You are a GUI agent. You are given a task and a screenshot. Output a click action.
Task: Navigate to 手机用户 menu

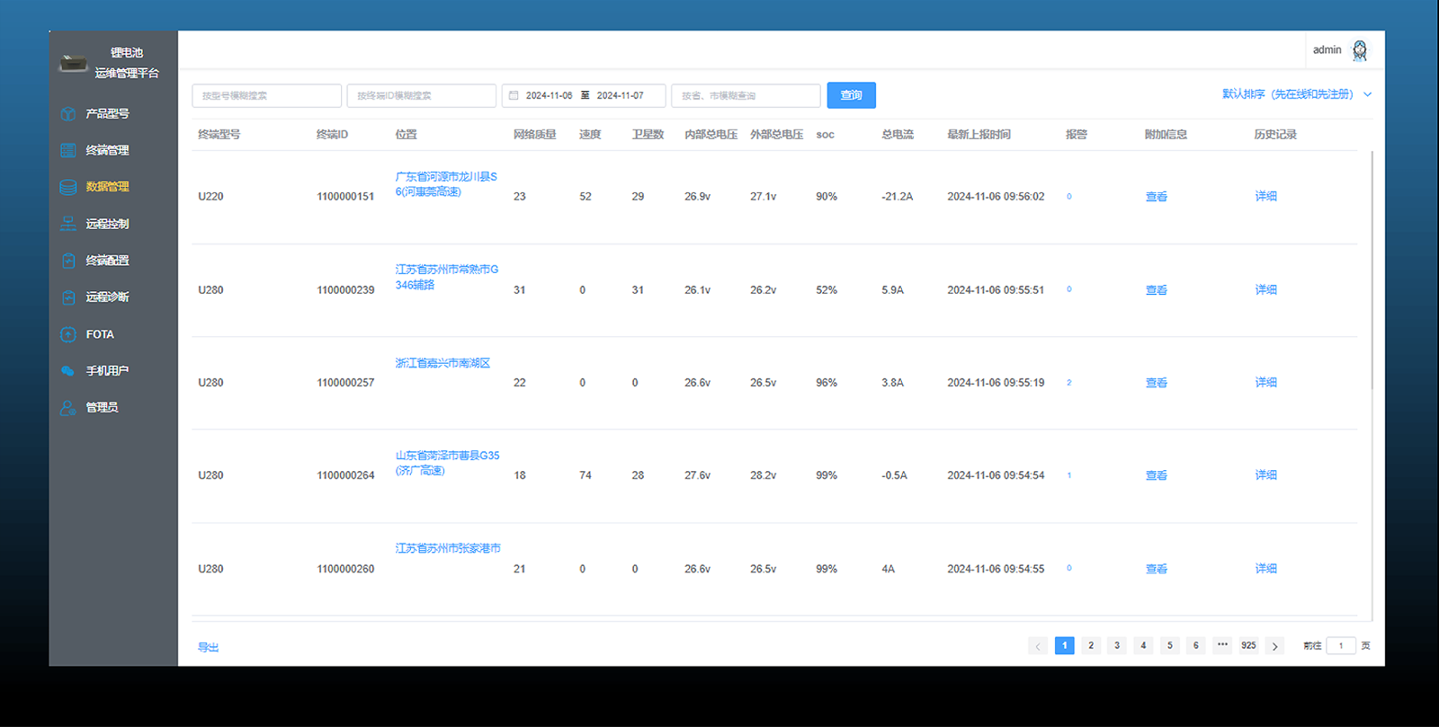point(107,371)
